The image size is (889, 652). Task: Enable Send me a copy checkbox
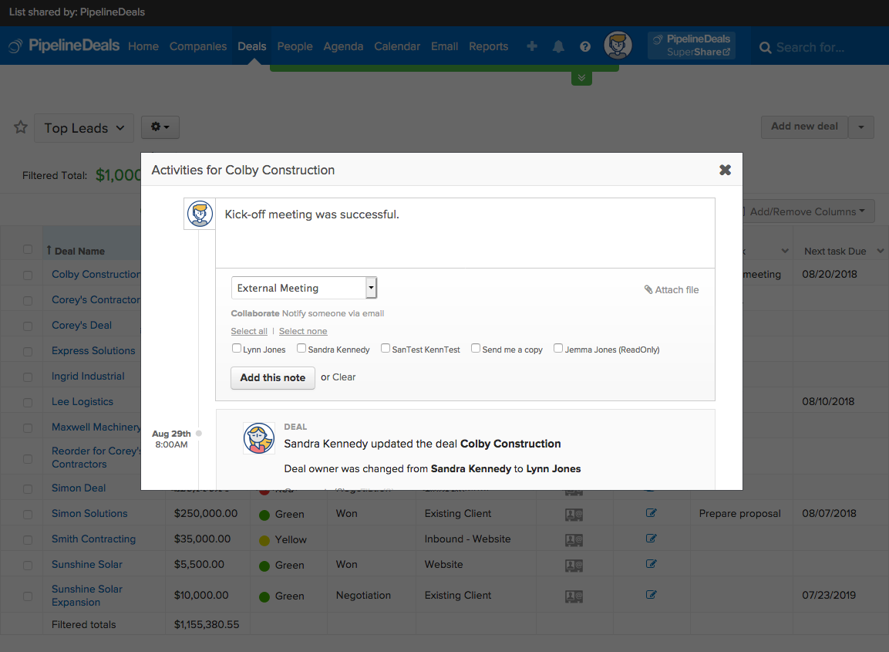click(476, 349)
